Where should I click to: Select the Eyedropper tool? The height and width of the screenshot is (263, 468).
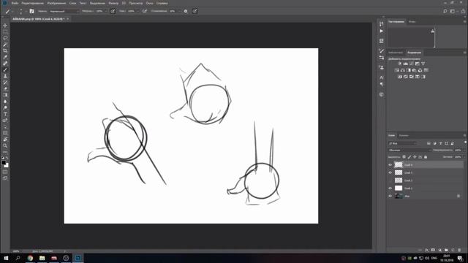pos(5,57)
